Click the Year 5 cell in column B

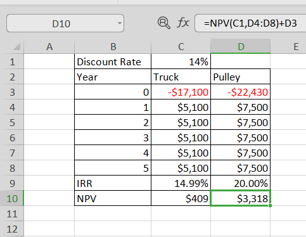click(x=113, y=168)
